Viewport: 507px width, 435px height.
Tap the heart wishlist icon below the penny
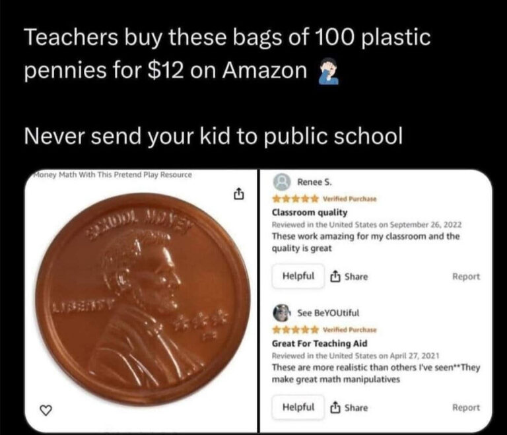[x=46, y=410]
